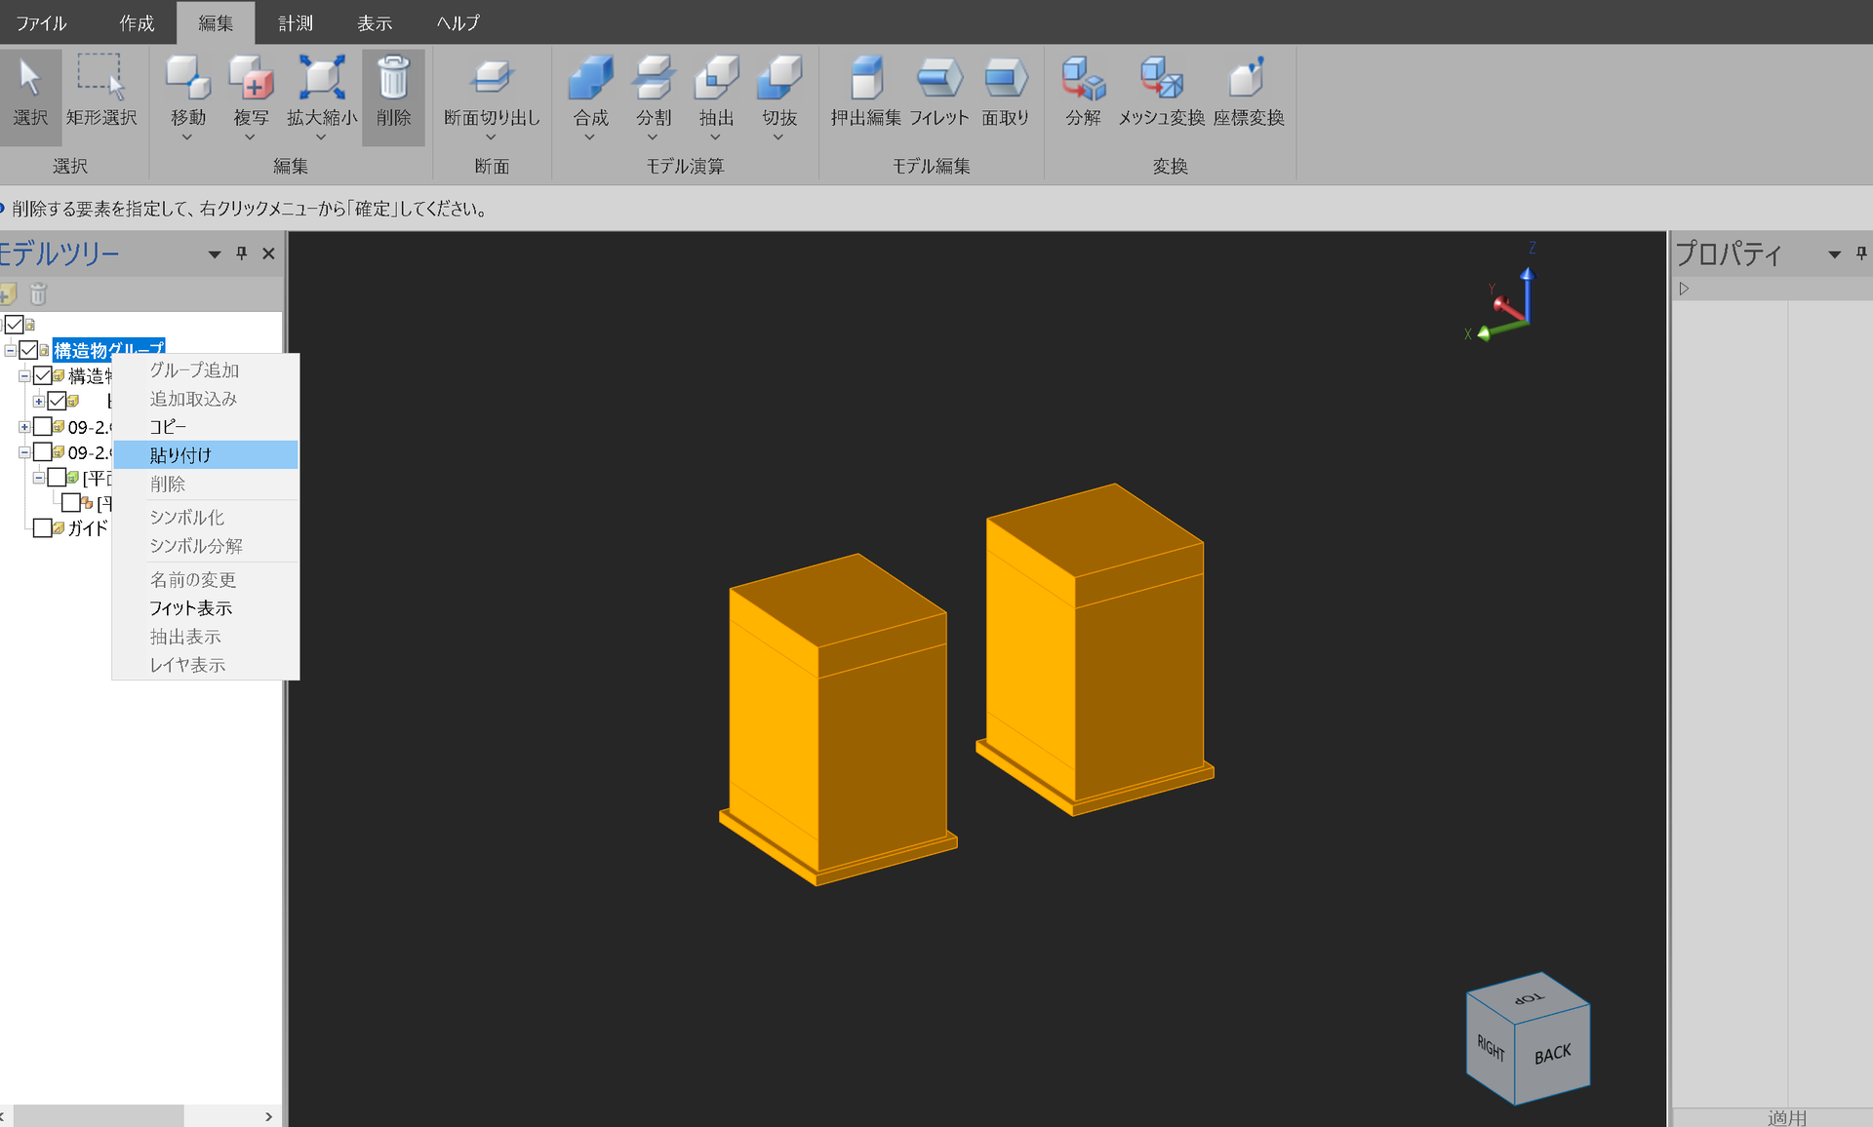Click the trash icon in model tree toolbar
The width and height of the screenshot is (1873, 1127).
pyautogui.click(x=38, y=293)
